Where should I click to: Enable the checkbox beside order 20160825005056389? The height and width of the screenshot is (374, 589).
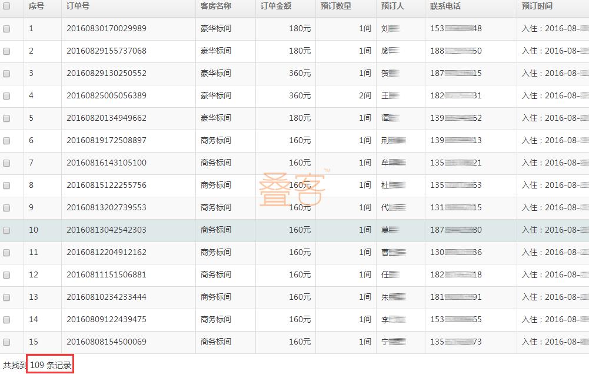click(6, 96)
